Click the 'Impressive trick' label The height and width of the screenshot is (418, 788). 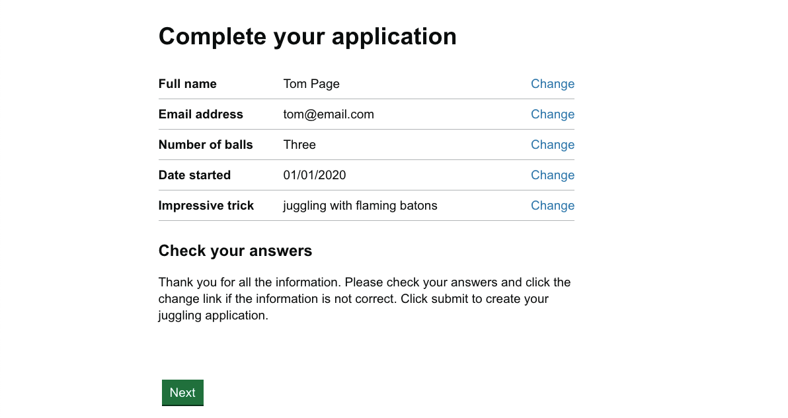point(206,206)
